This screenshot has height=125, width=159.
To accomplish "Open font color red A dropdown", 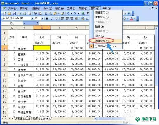I will click(x=135, y=19).
